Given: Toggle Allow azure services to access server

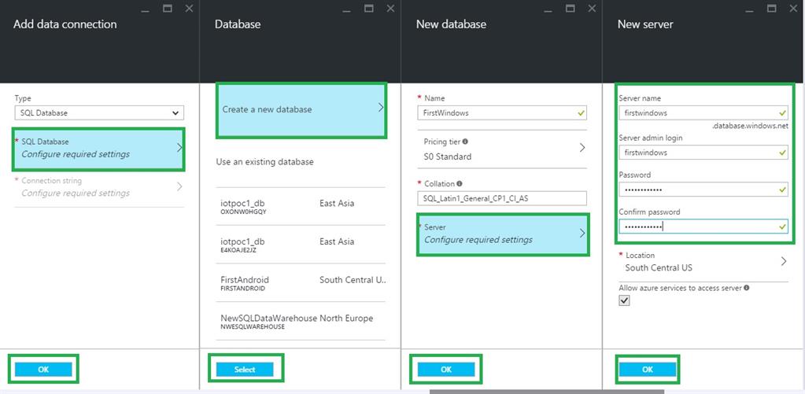Looking at the screenshot, I should click(624, 301).
